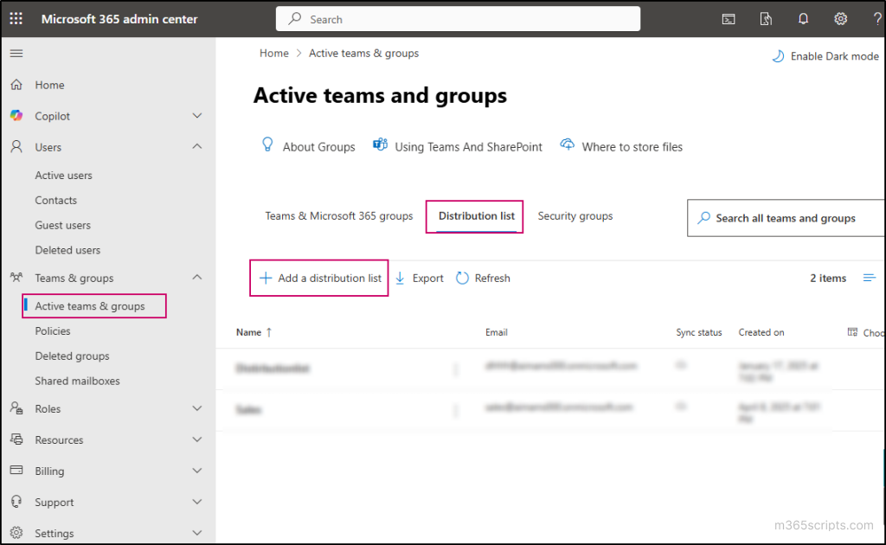Click the filter icon beside the item count
Viewport: 886px width, 545px height.
(x=870, y=278)
